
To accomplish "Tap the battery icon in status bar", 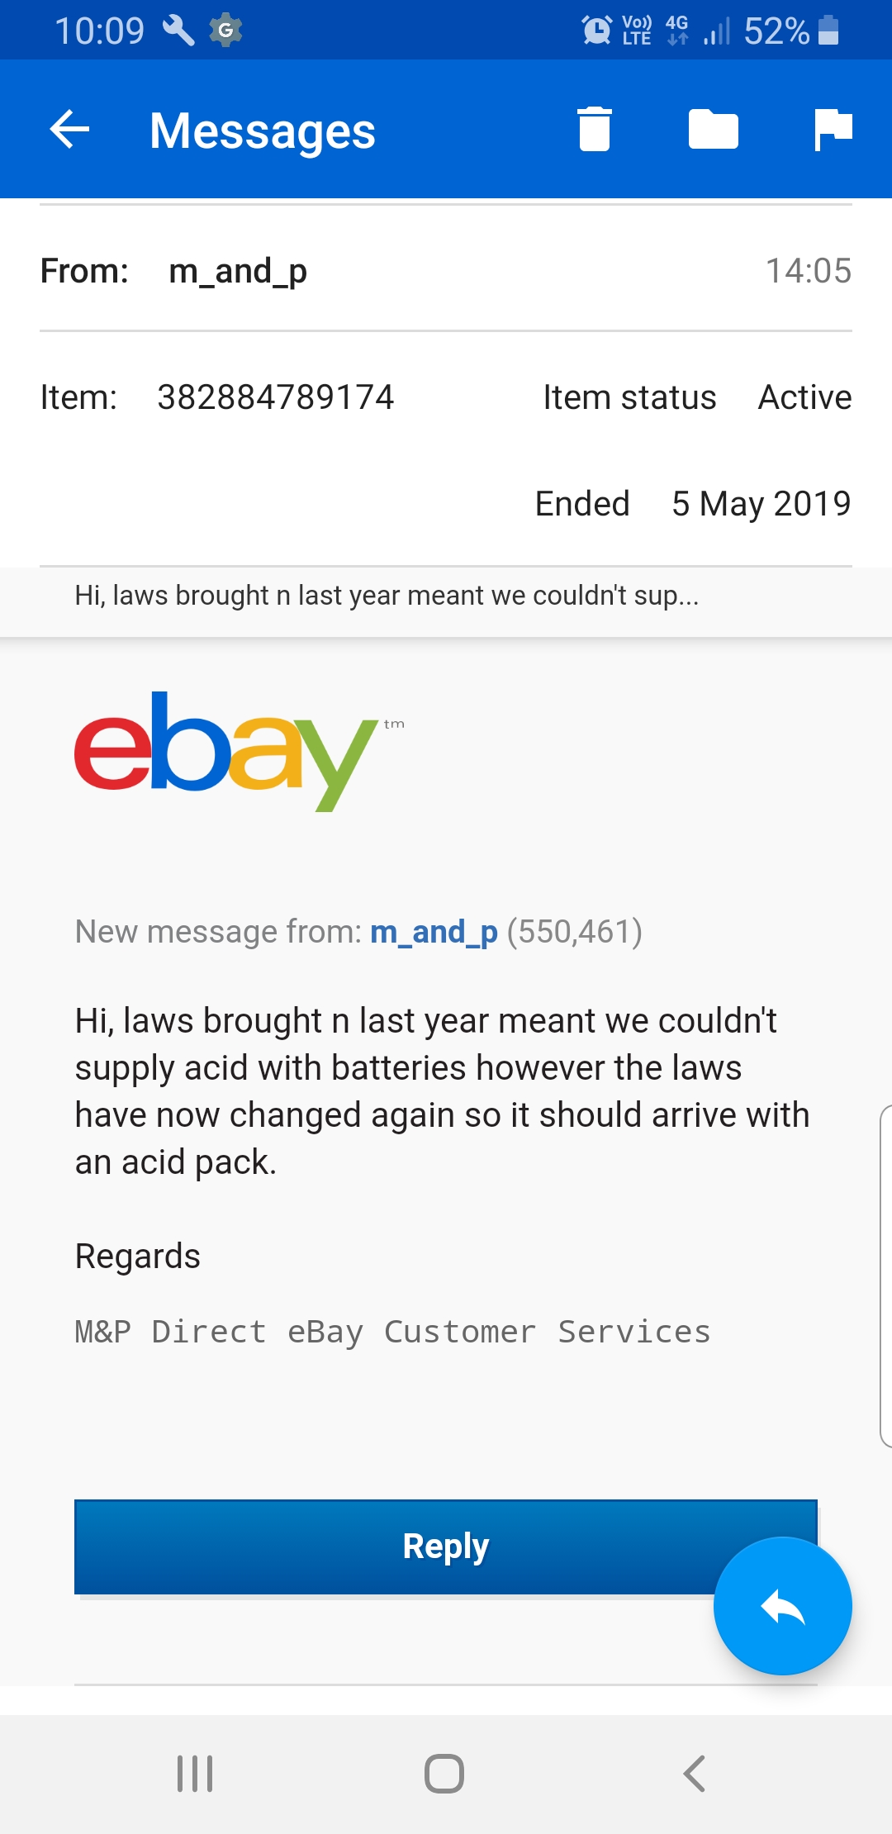I will click(x=828, y=31).
